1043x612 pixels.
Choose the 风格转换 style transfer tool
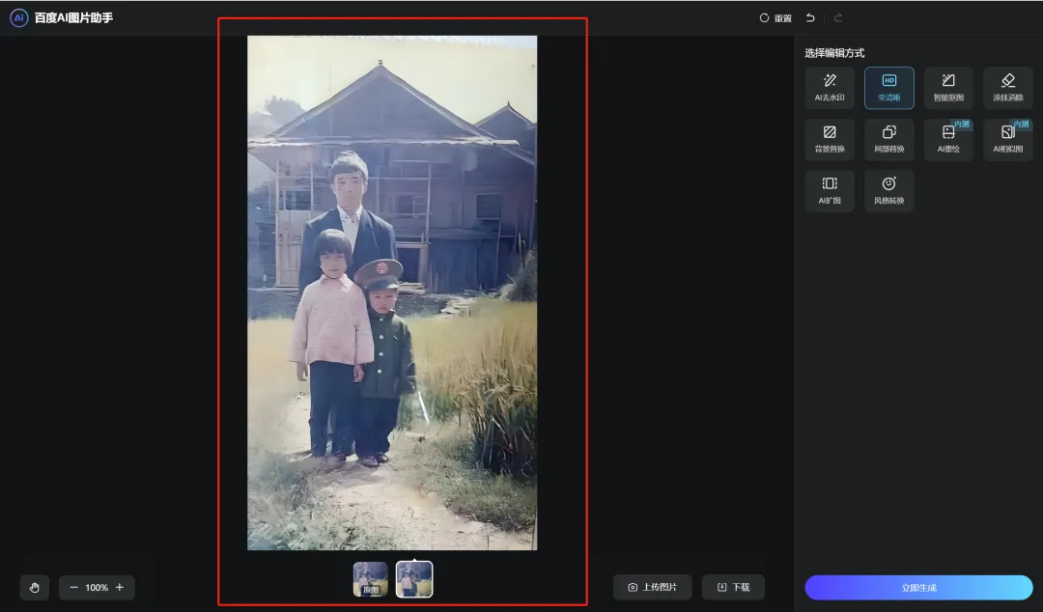tap(888, 190)
